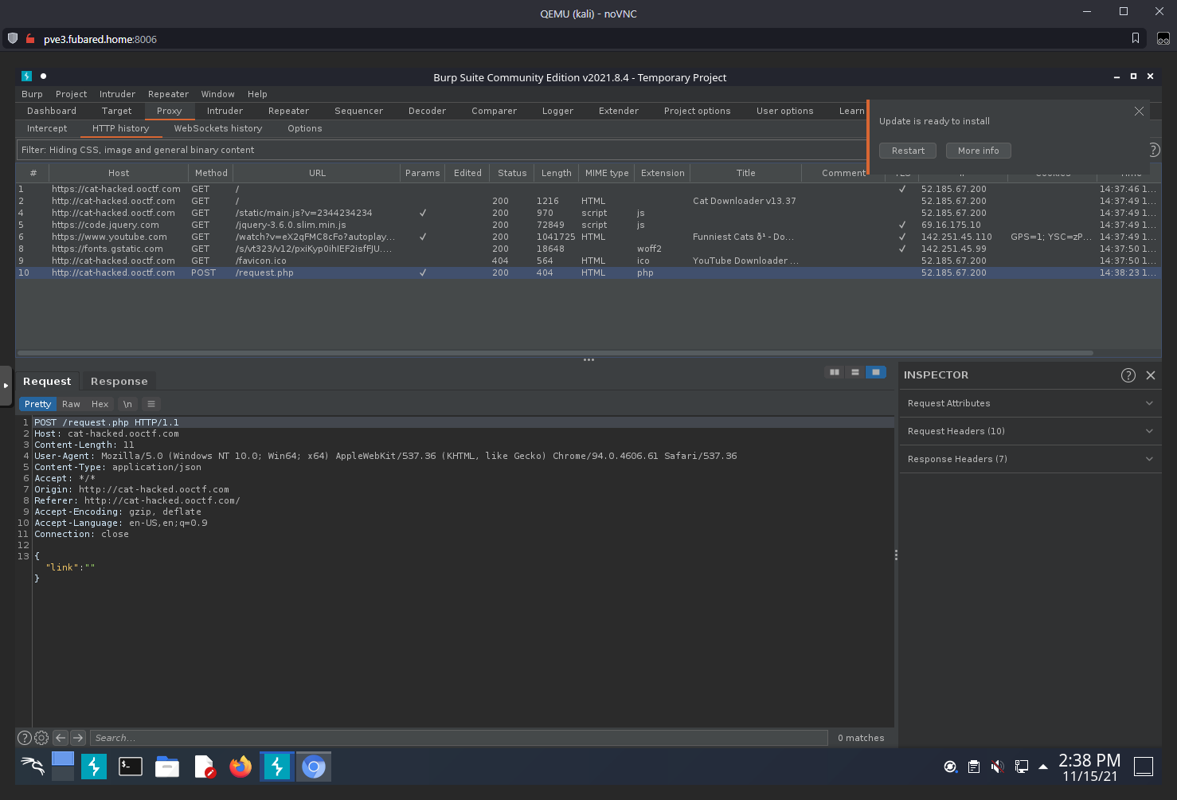The width and height of the screenshot is (1177, 800).
Task: Expand Response Headers (7) section
Action: pos(1030,459)
